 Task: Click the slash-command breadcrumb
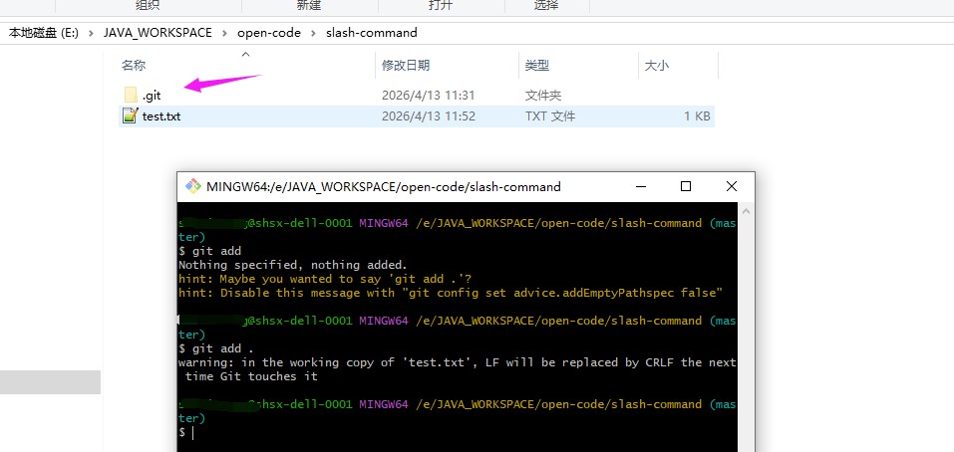coord(372,33)
